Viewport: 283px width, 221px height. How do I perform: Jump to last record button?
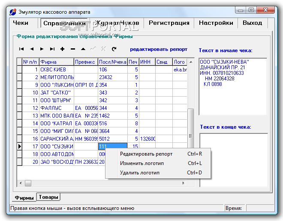pyautogui.click(x=52, y=49)
